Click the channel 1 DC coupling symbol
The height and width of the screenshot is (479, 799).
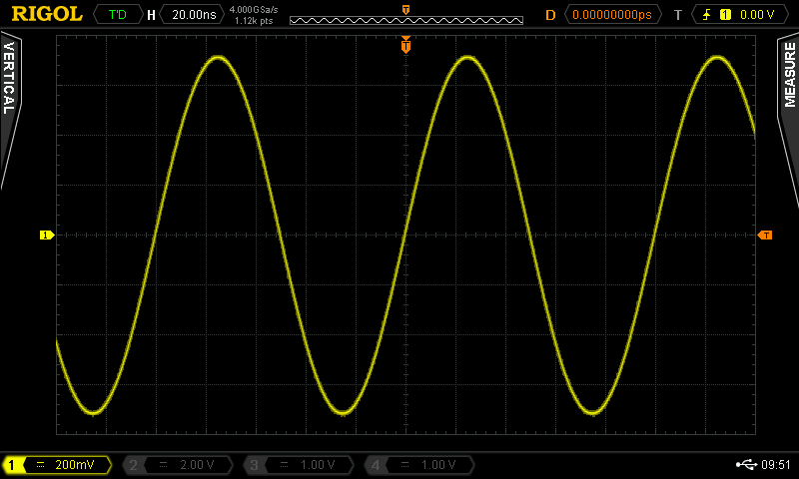[x=40, y=465]
